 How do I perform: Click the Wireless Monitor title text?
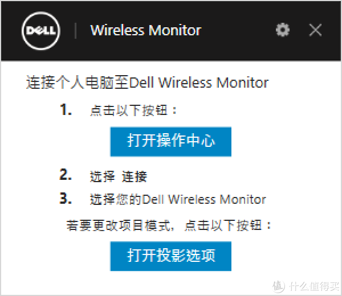[146, 30]
